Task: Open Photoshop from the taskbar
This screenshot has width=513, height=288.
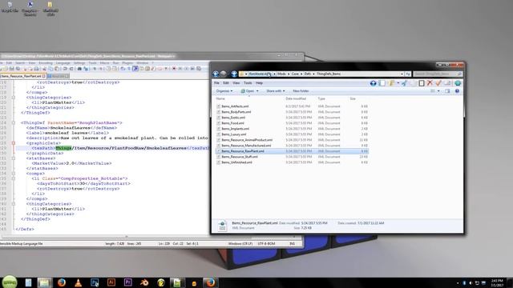Action: 95,282
